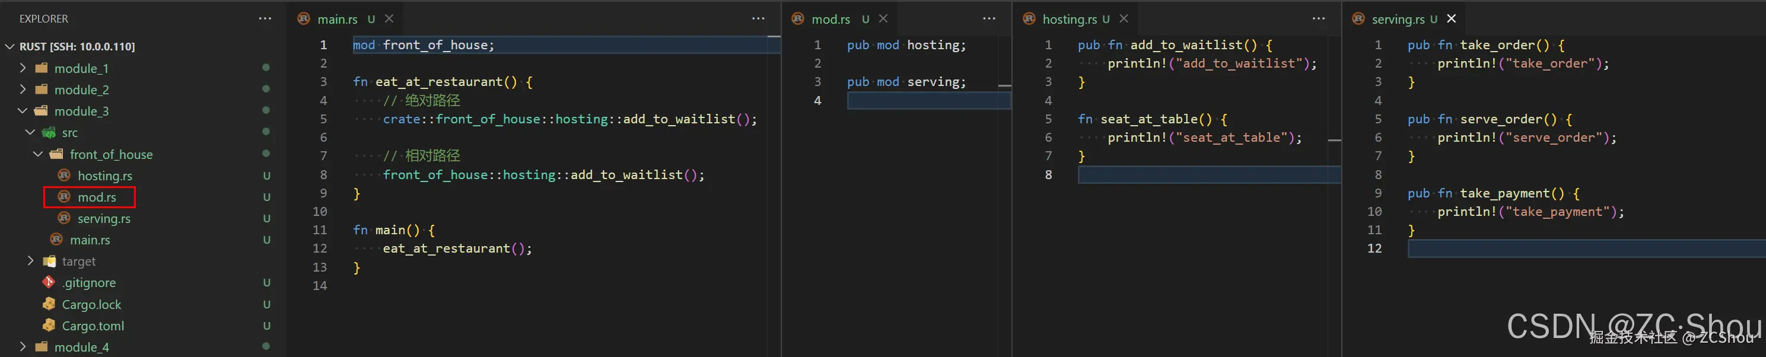The image size is (1766, 357).
Task: Open Cargo.toml from the explorer
Action: pos(93,326)
